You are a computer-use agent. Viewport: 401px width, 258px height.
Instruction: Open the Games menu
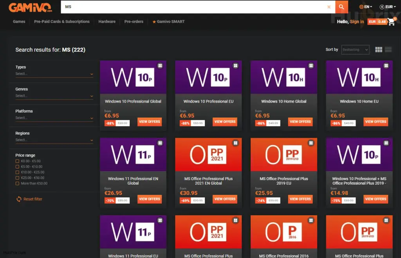coord(19,22)
